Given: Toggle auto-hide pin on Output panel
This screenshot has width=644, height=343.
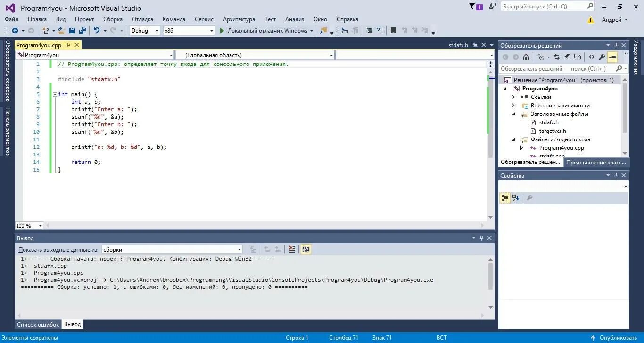Looking at the screenshot, I should [x=481, y=238].
